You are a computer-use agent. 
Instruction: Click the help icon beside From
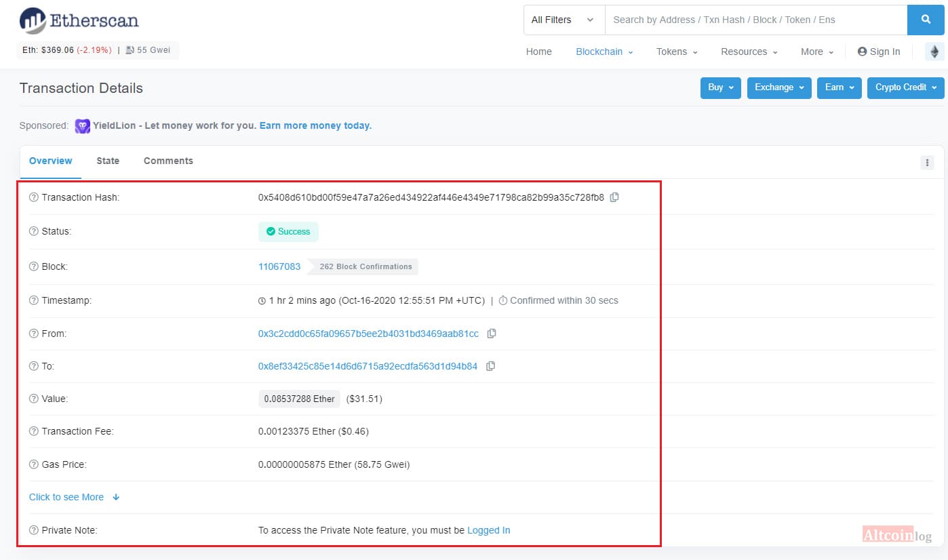click(x=34, y=334)
